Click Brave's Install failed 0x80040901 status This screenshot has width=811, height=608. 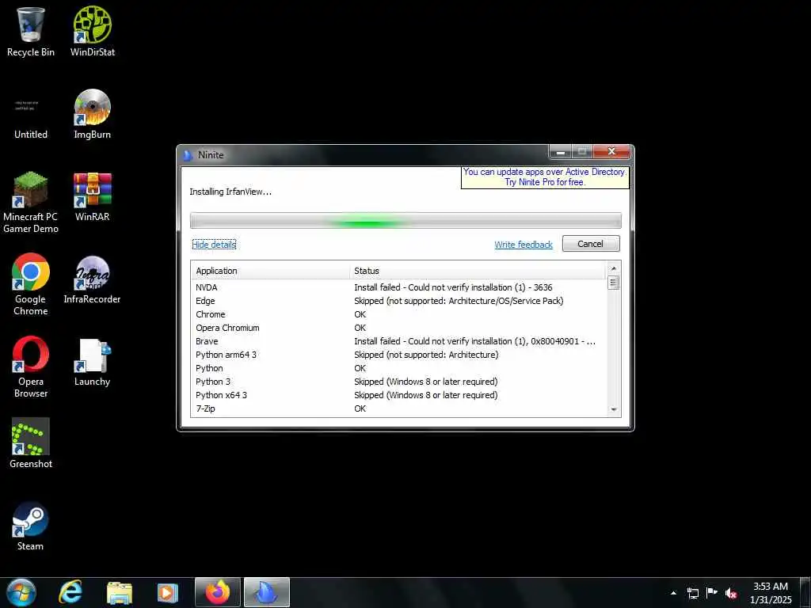pyautogui.click(x=475, y=340)
